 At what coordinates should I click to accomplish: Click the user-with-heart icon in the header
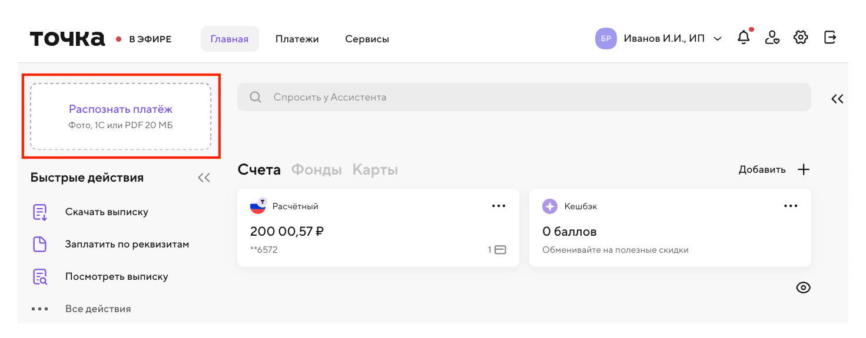tap(772, 38)
